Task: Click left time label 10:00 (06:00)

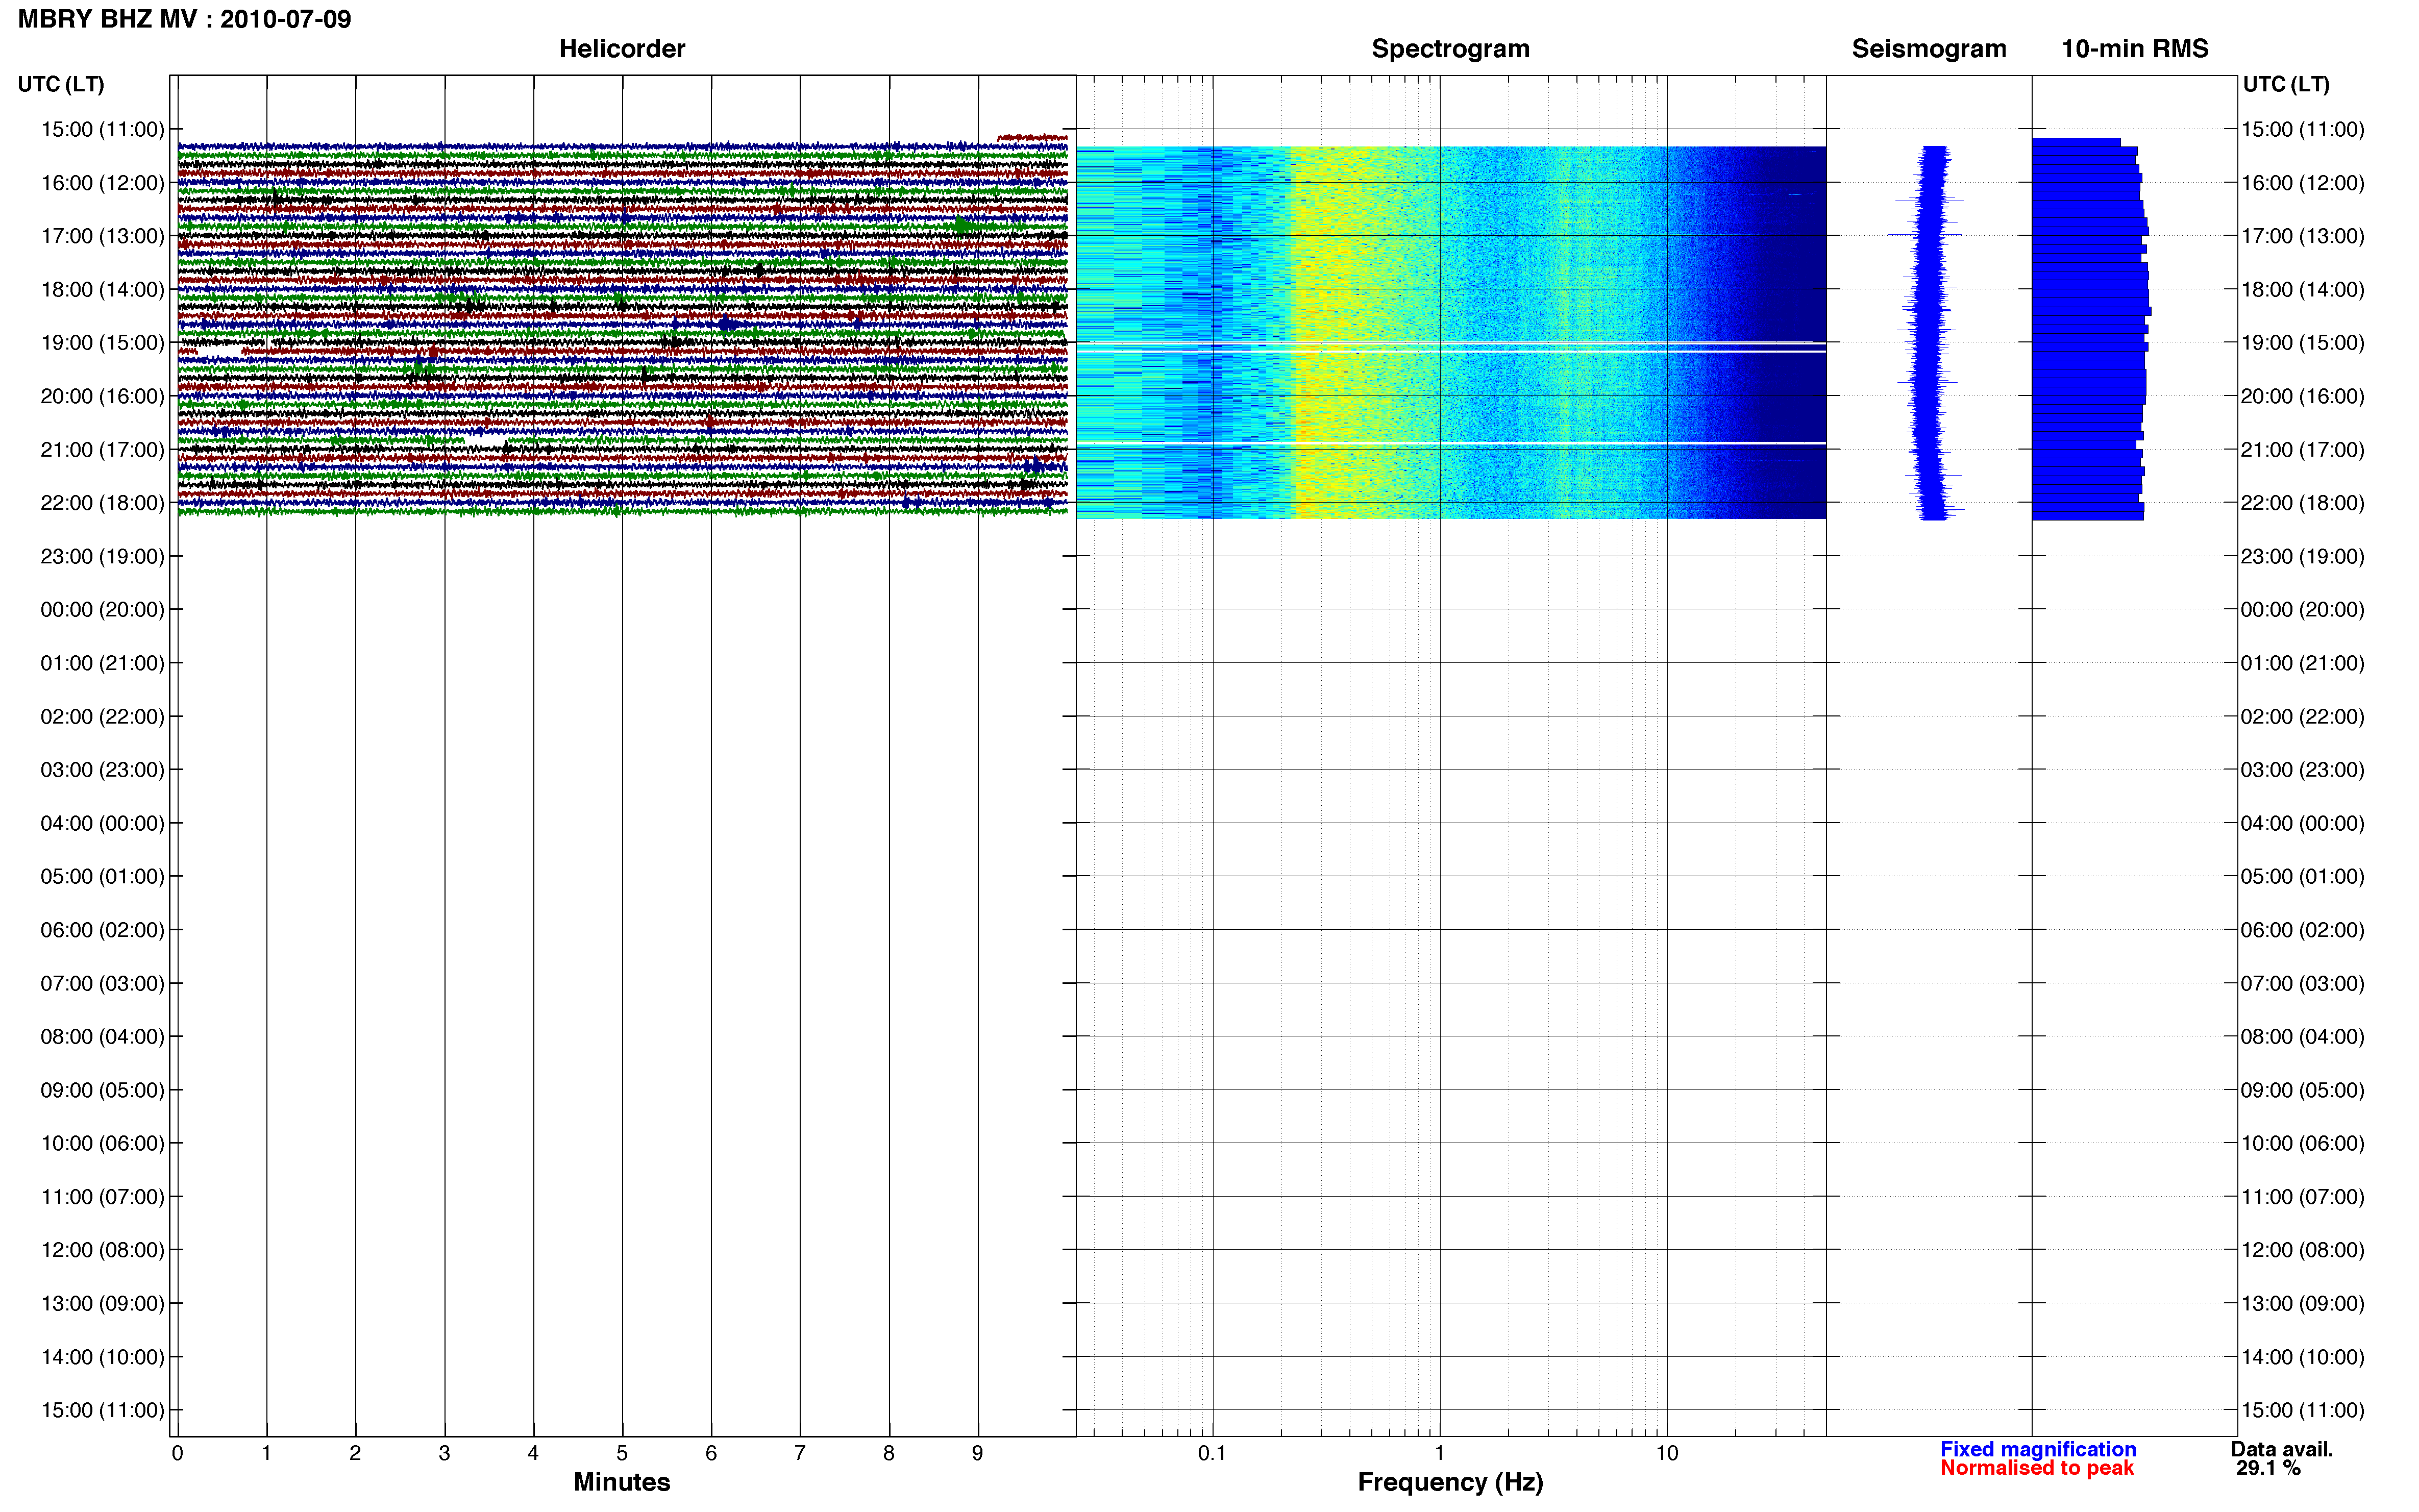Action: pyautogui.click(x=102, y=1144)
